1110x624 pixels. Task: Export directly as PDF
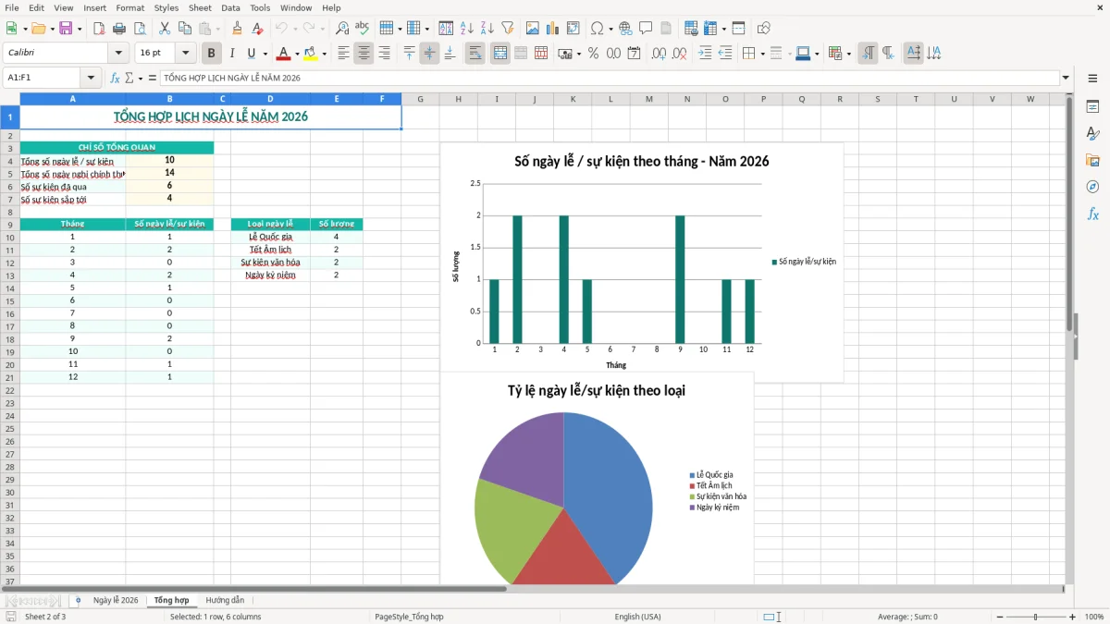tap(99, 29)
